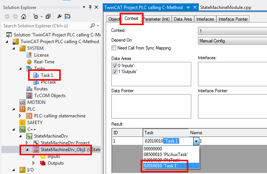The image size is (267, 174).
Task: Expand StateMachineDrv Project node
Action: pyautogui.click(x=27, y=142)
